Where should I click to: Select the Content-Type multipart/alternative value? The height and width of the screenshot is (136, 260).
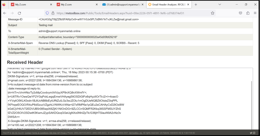pos(78,37)
